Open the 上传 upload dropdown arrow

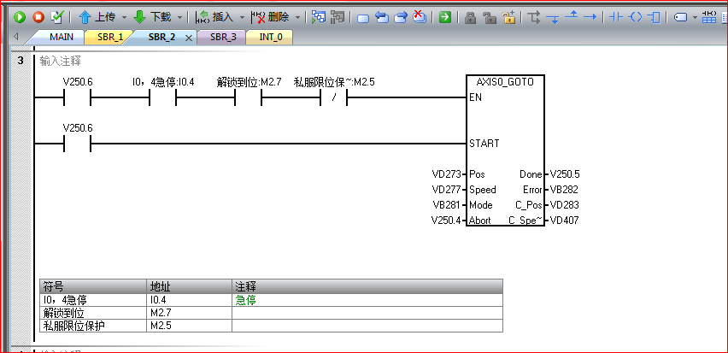pos(124,17)
